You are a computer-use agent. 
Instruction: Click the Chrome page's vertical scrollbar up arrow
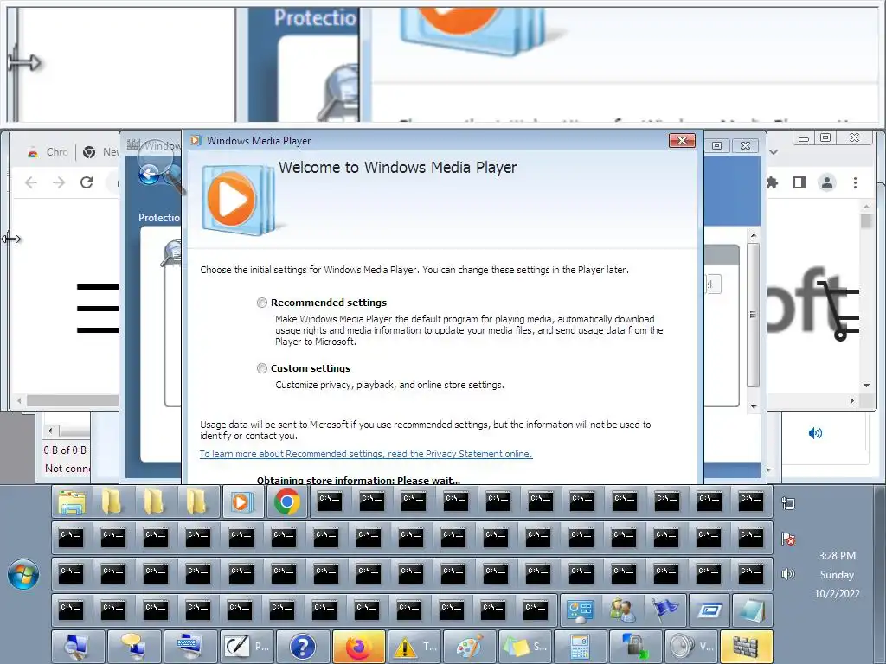(x=866, y=207)
